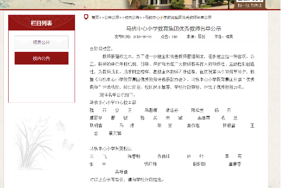Click the 首页 breadcrumb link
This screenshot has width=281, height=188.
tap(95, 17)
